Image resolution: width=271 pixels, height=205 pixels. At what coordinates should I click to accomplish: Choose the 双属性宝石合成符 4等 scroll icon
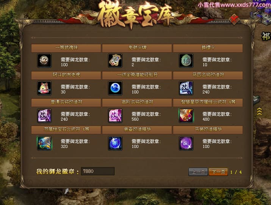44,143
